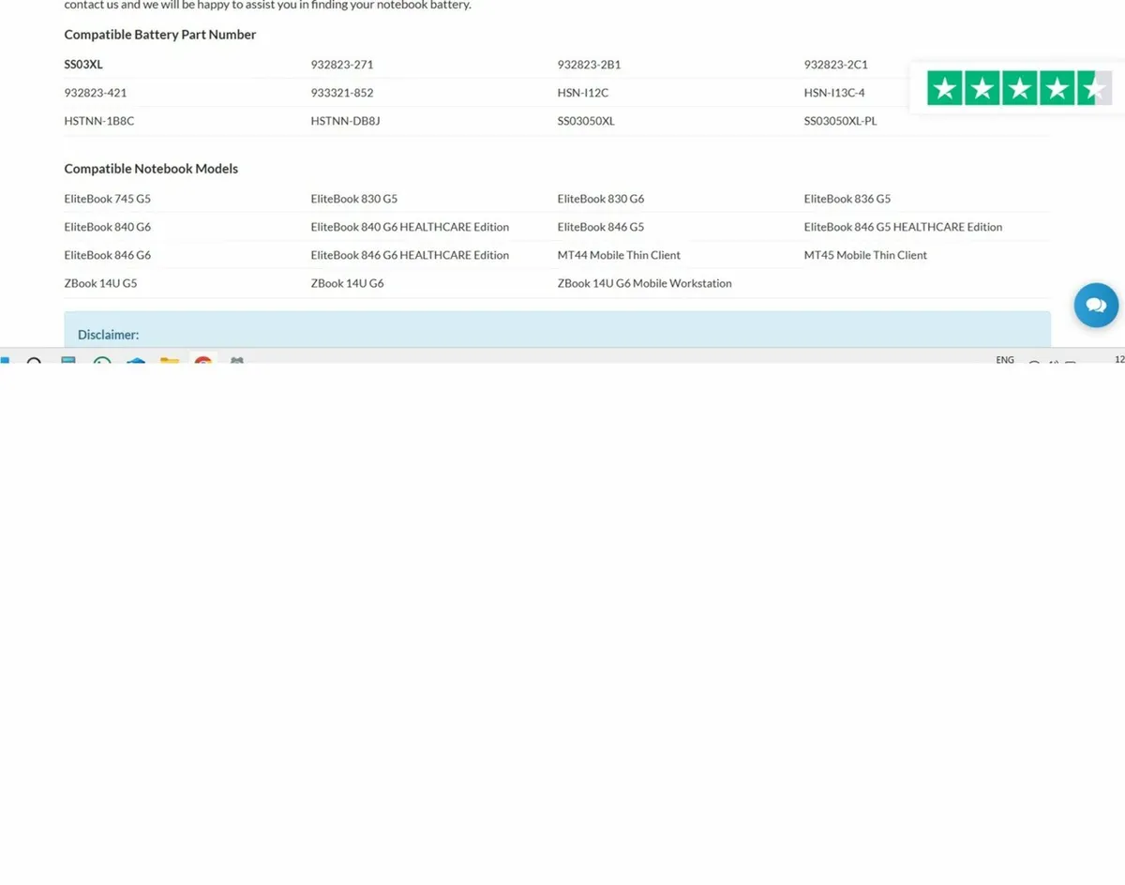
Task: Select part number SS03050XL-PL
Action: pos(841,121)
